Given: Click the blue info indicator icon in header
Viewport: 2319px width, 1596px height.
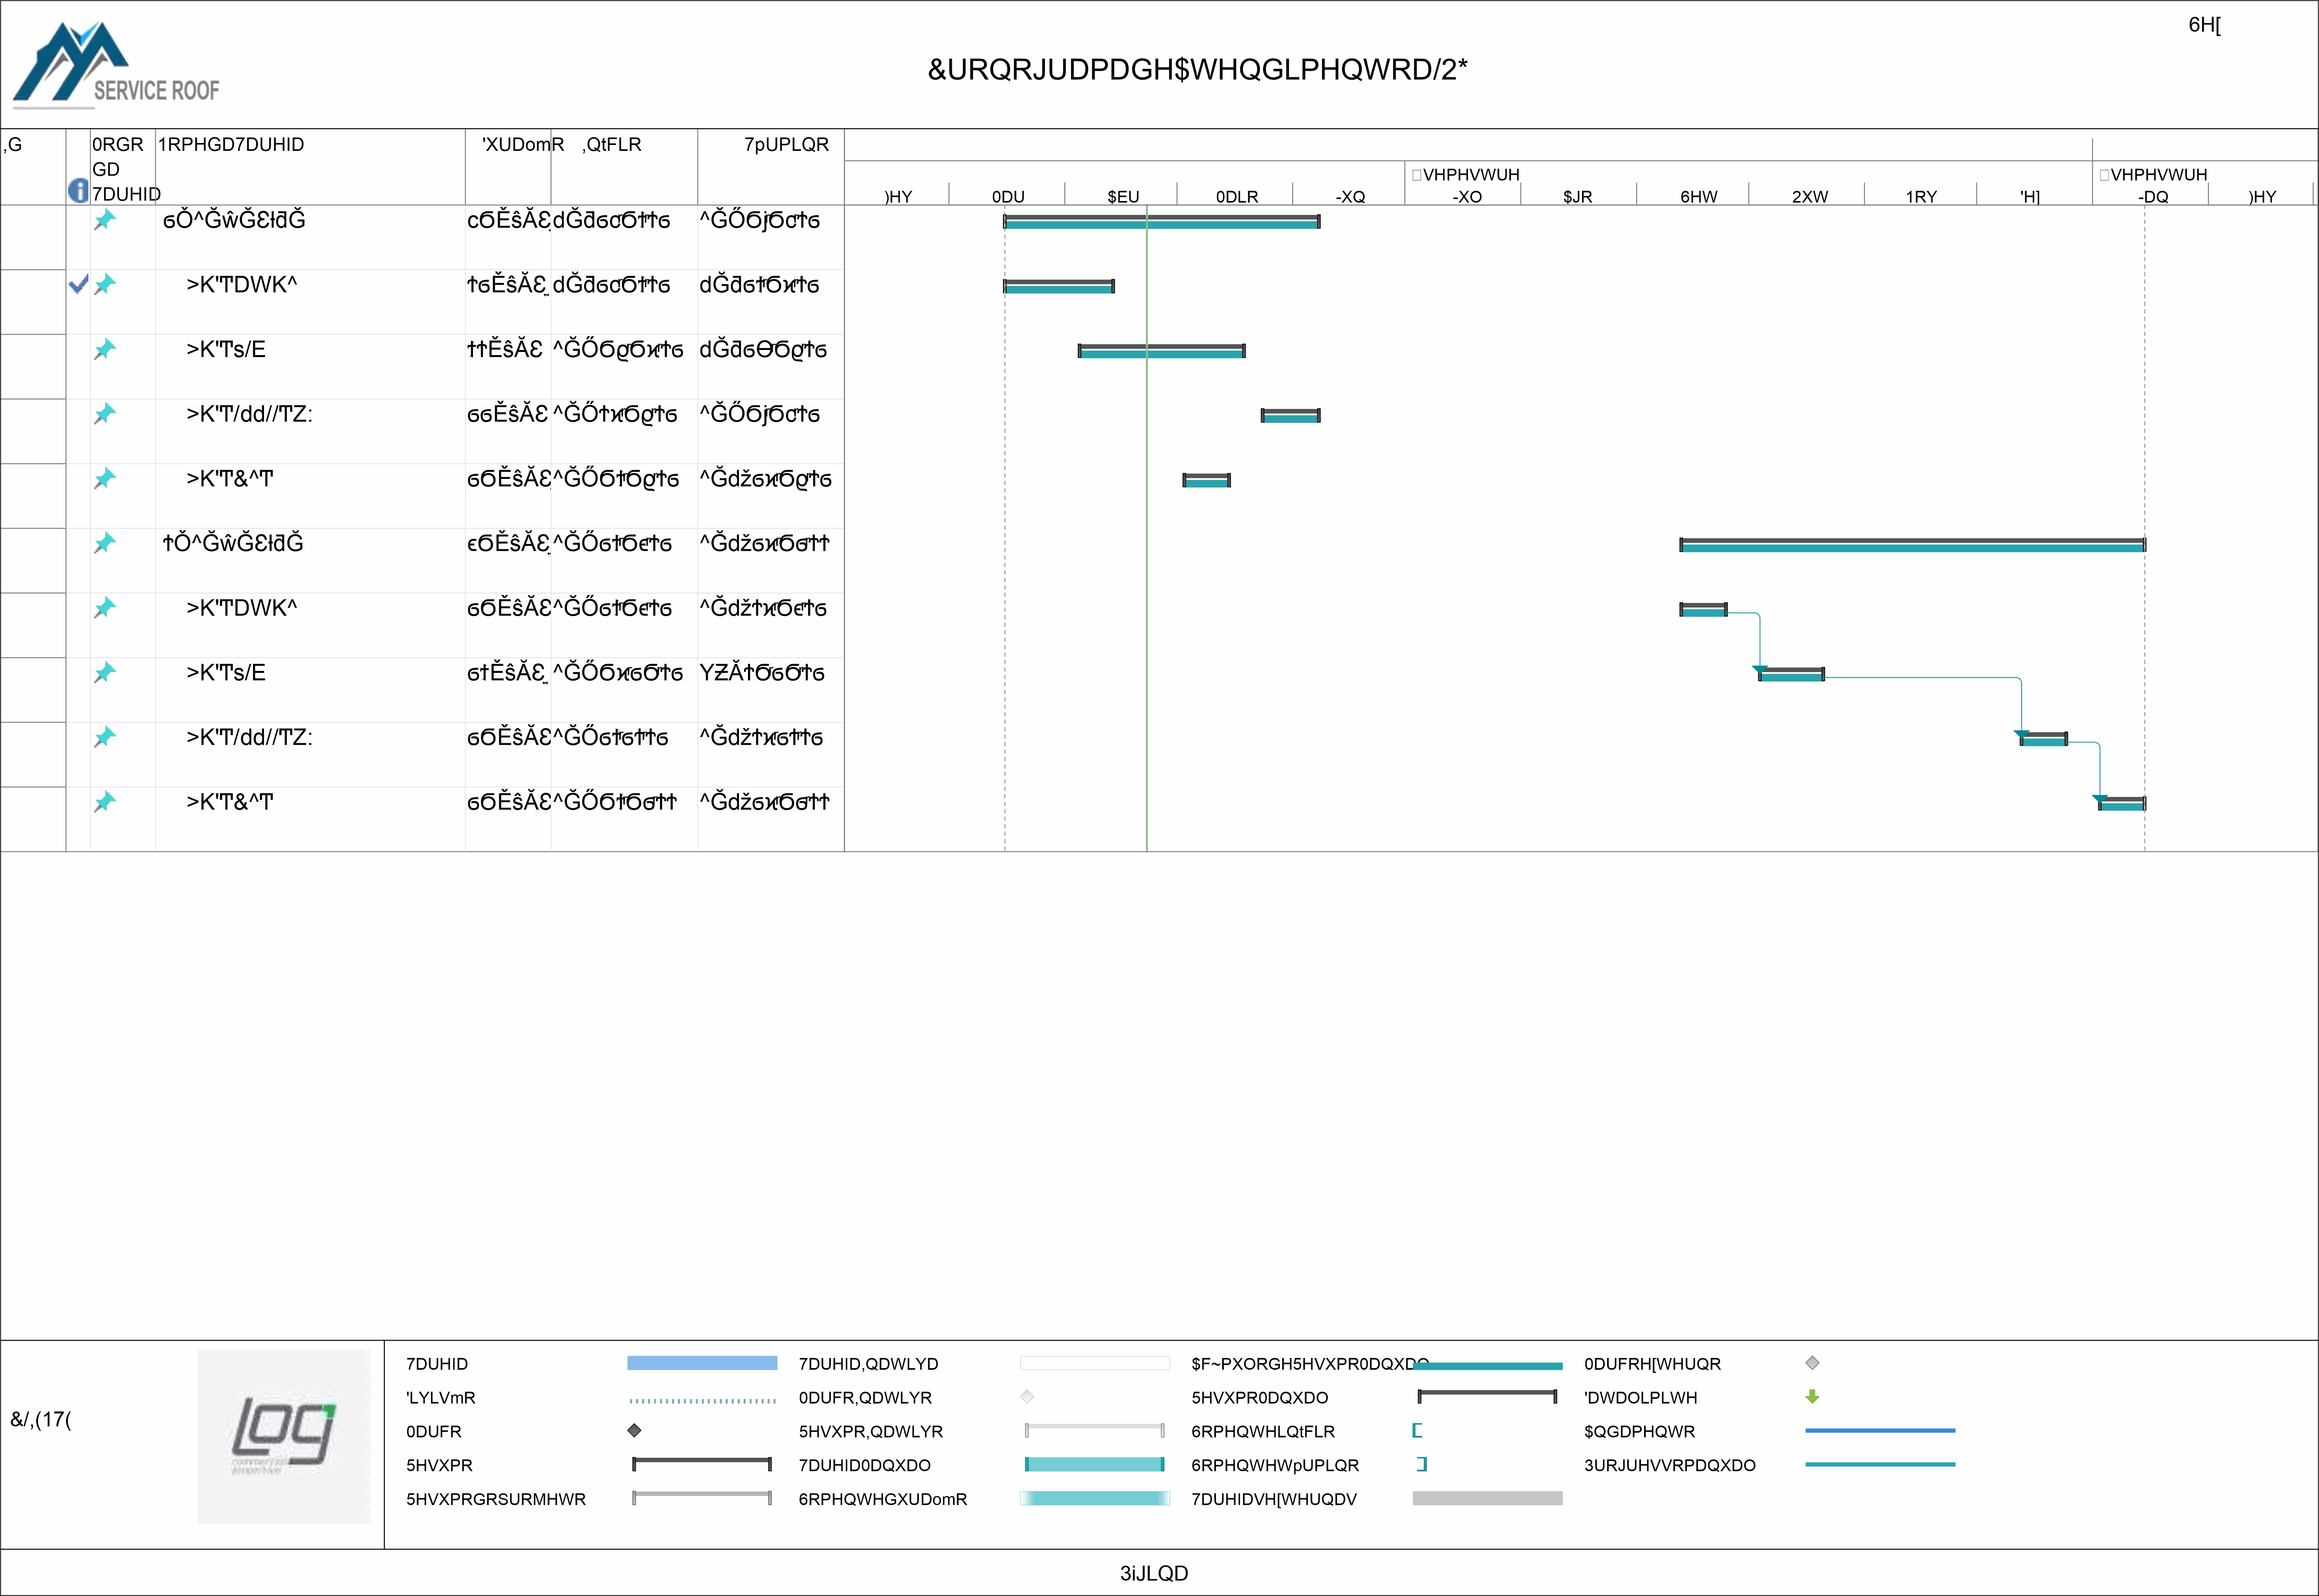Looking at the screenshot, I should [78, 190].
